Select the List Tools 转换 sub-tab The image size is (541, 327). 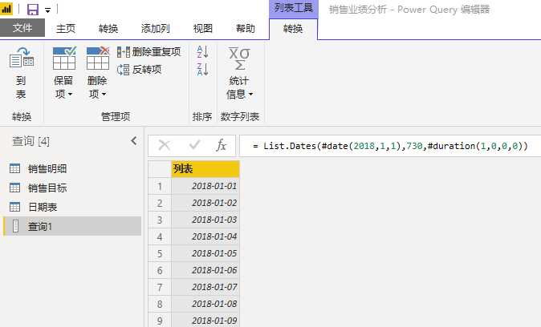tap(293, 29)
